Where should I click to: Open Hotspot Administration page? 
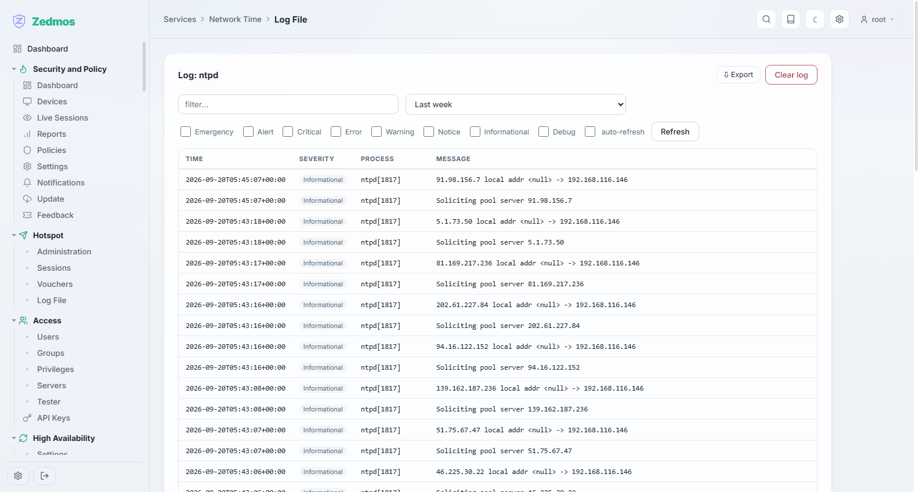click(x=64, y=252)
